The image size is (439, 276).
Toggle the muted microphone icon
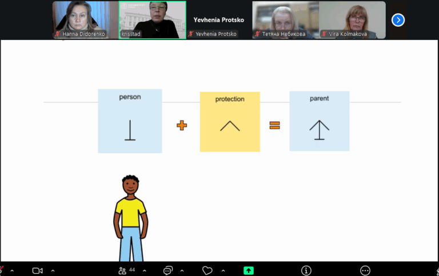(x=2, y=270)
